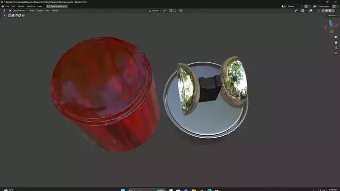Open the shading options dropdown arrow
Viewport: 340px width, 191px height.
pyautogui.click(x=337, y=11)
